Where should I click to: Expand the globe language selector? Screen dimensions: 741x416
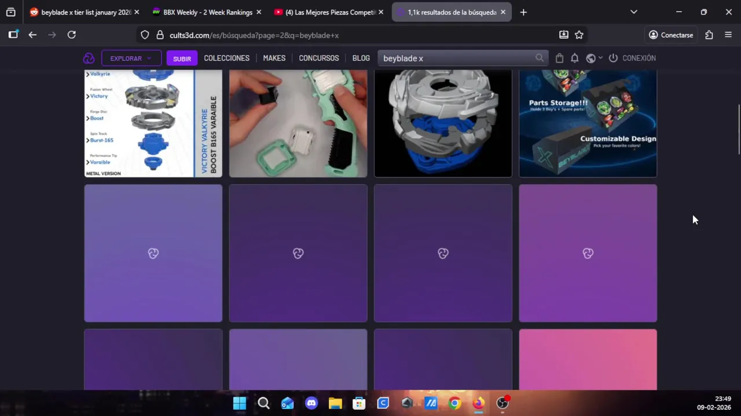click(x=594, y=58)
